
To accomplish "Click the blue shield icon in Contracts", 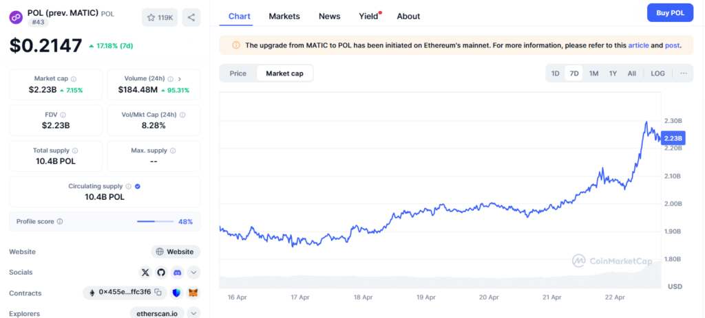I will [x=177, y=293].
